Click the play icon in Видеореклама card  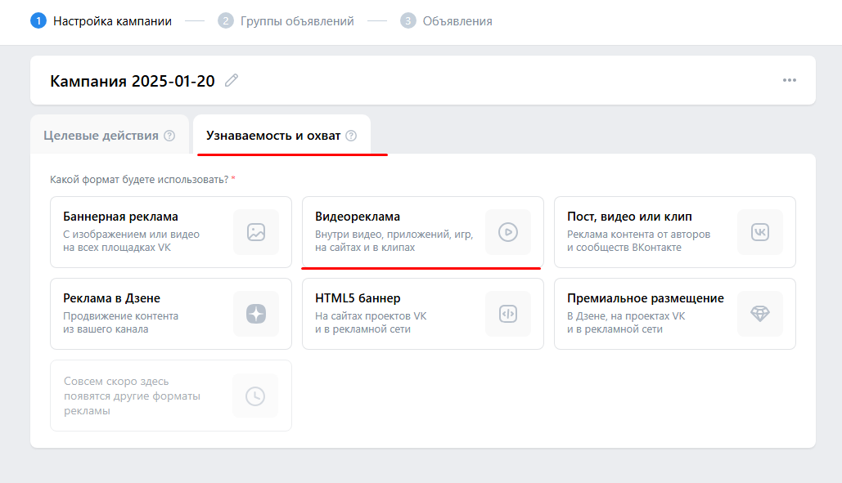point(508,232)
